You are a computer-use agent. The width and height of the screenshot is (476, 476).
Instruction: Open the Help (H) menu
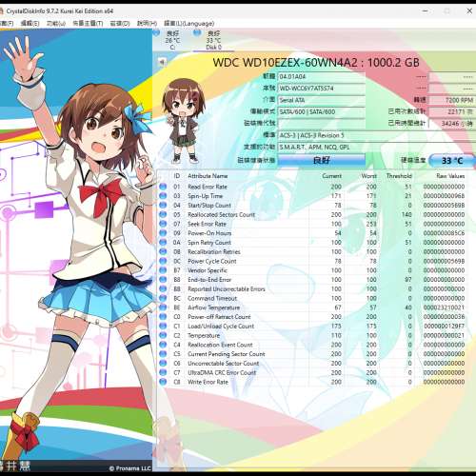pos(147,24)
